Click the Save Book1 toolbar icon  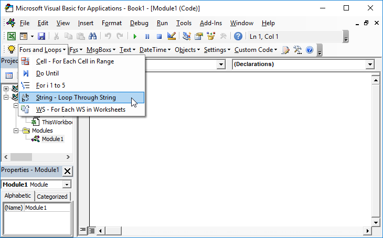[x=41, y=36]
